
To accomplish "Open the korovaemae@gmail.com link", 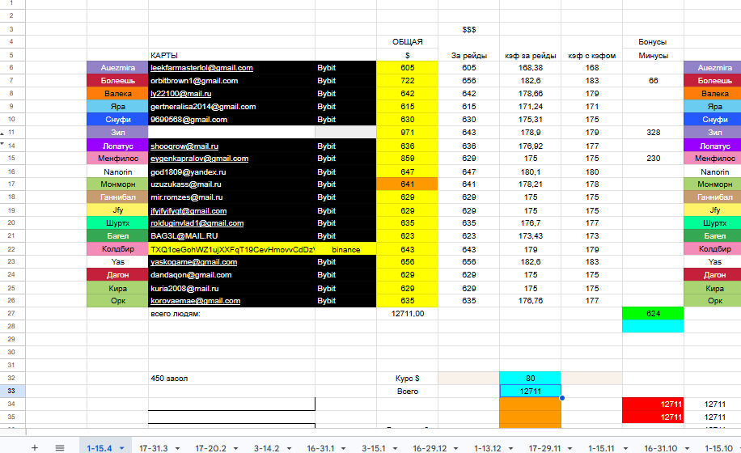I will coord(195,300).
